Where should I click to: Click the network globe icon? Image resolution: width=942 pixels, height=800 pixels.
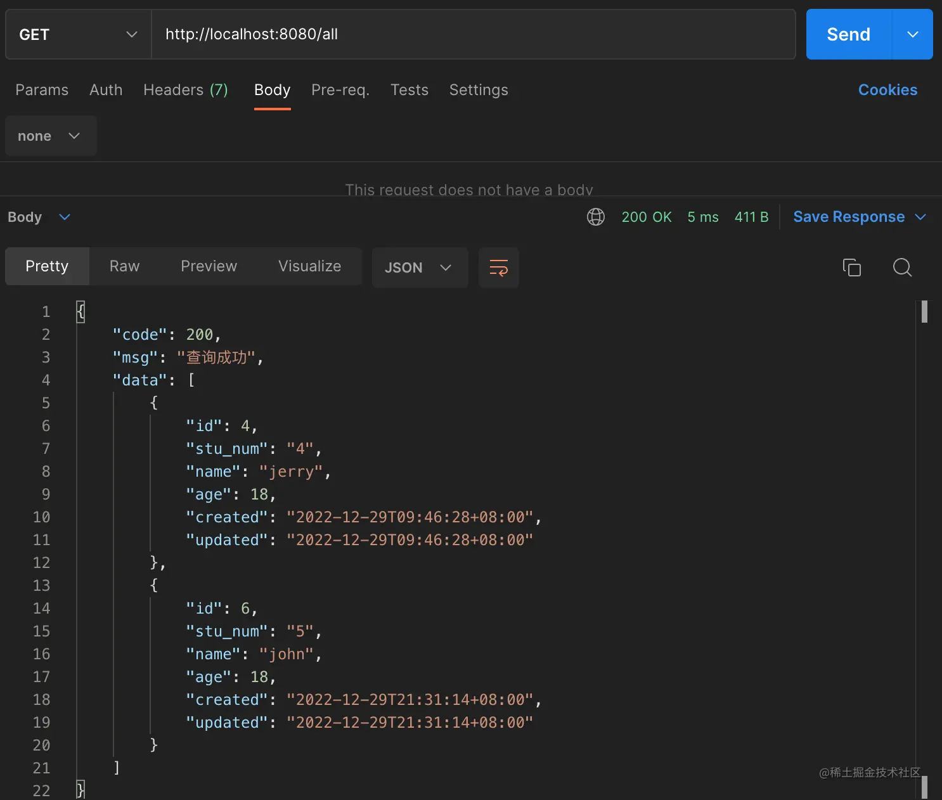tap(595, 217)
